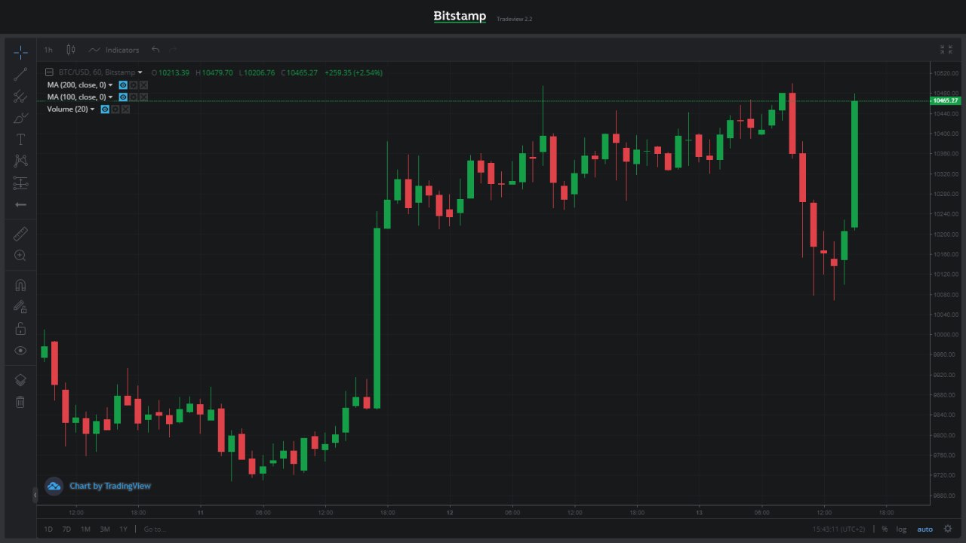
Task: Remove the MA 200 indicator
Action: [143, 85]
